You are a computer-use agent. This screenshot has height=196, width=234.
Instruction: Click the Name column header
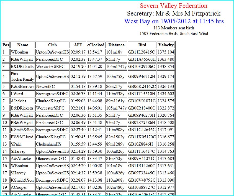22,45
